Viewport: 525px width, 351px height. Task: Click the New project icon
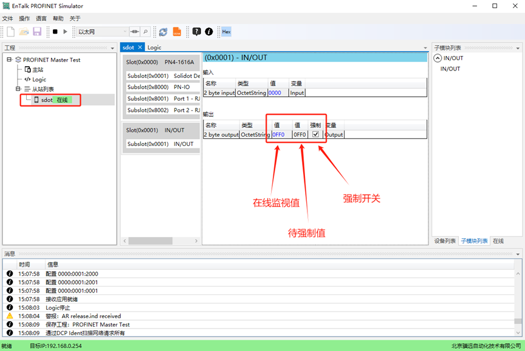[10, 32]
